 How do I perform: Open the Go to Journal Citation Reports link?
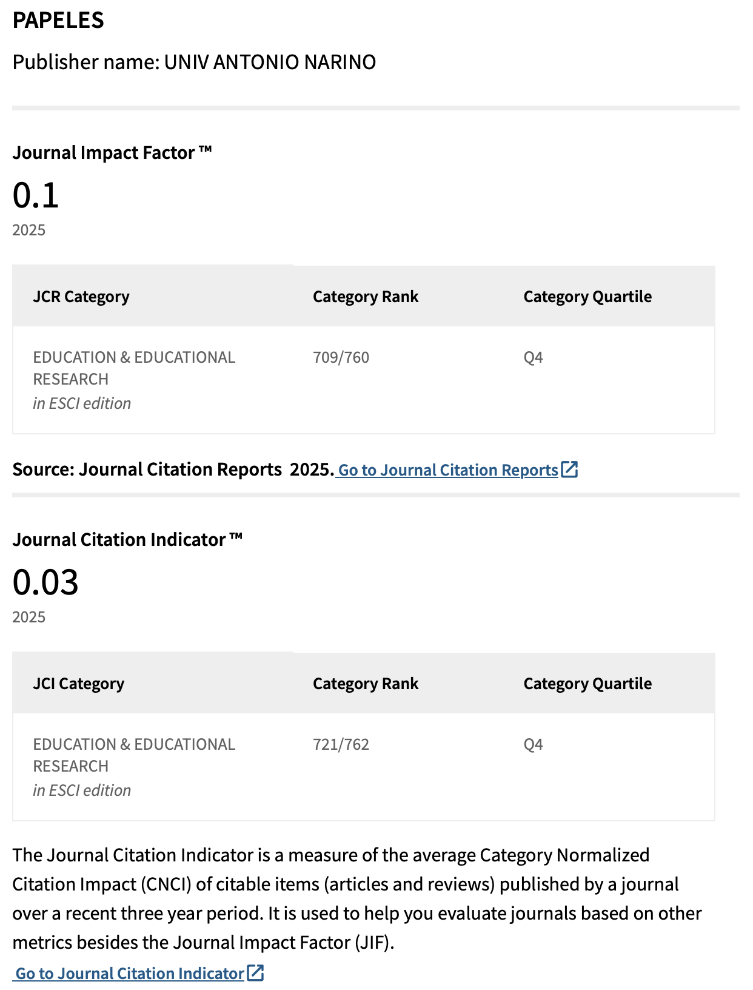448,470
